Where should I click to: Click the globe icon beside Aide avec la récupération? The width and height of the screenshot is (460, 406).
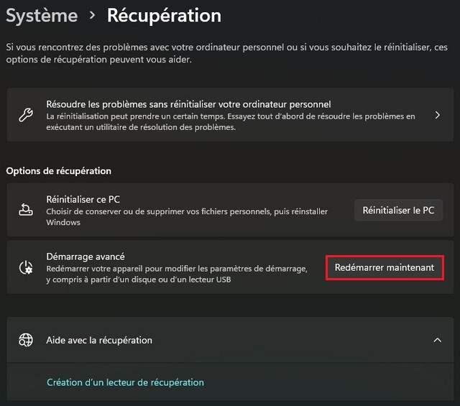coord(25,340)
